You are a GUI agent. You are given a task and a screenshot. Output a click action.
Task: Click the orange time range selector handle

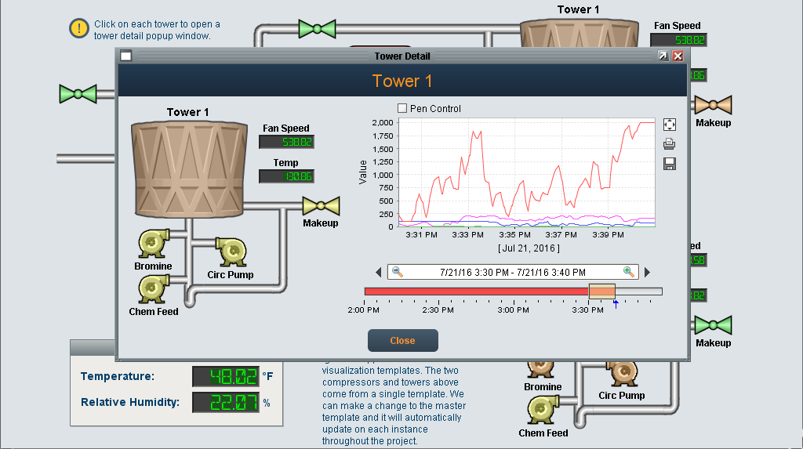601,291
